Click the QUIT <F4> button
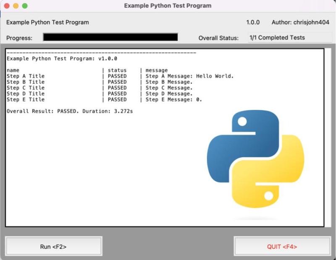 click(282, 247)
